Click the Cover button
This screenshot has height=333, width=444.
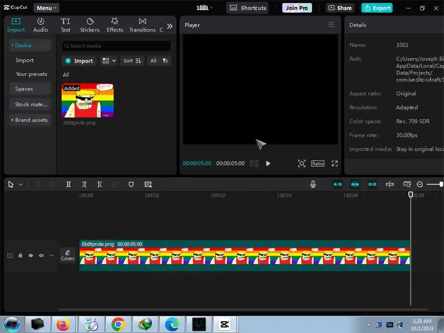[68, 255]
